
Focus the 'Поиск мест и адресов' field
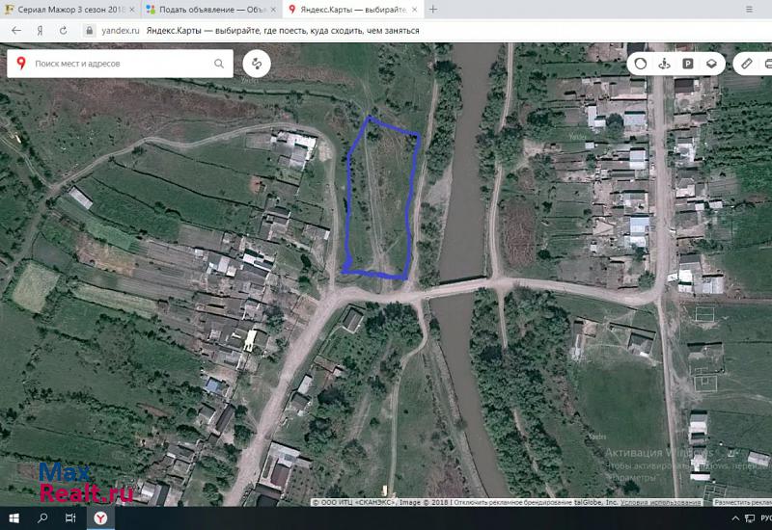(x=116, y=64)
